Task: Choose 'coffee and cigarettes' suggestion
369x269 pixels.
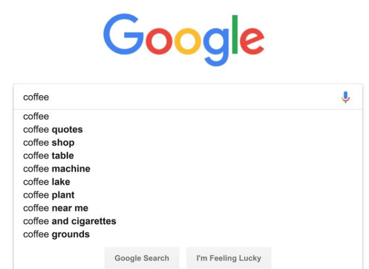Action: pyautogui.click(x=188, y=221)
